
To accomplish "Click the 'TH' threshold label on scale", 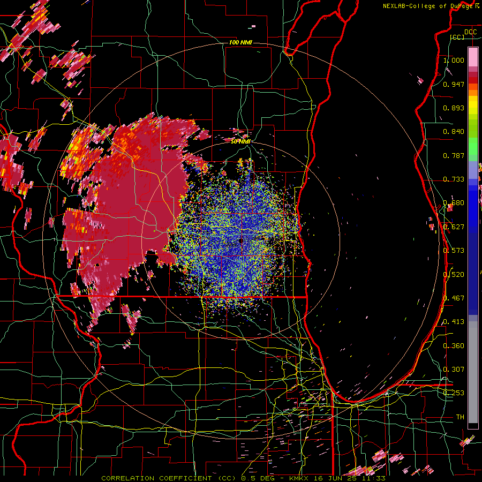I will 460,417.
